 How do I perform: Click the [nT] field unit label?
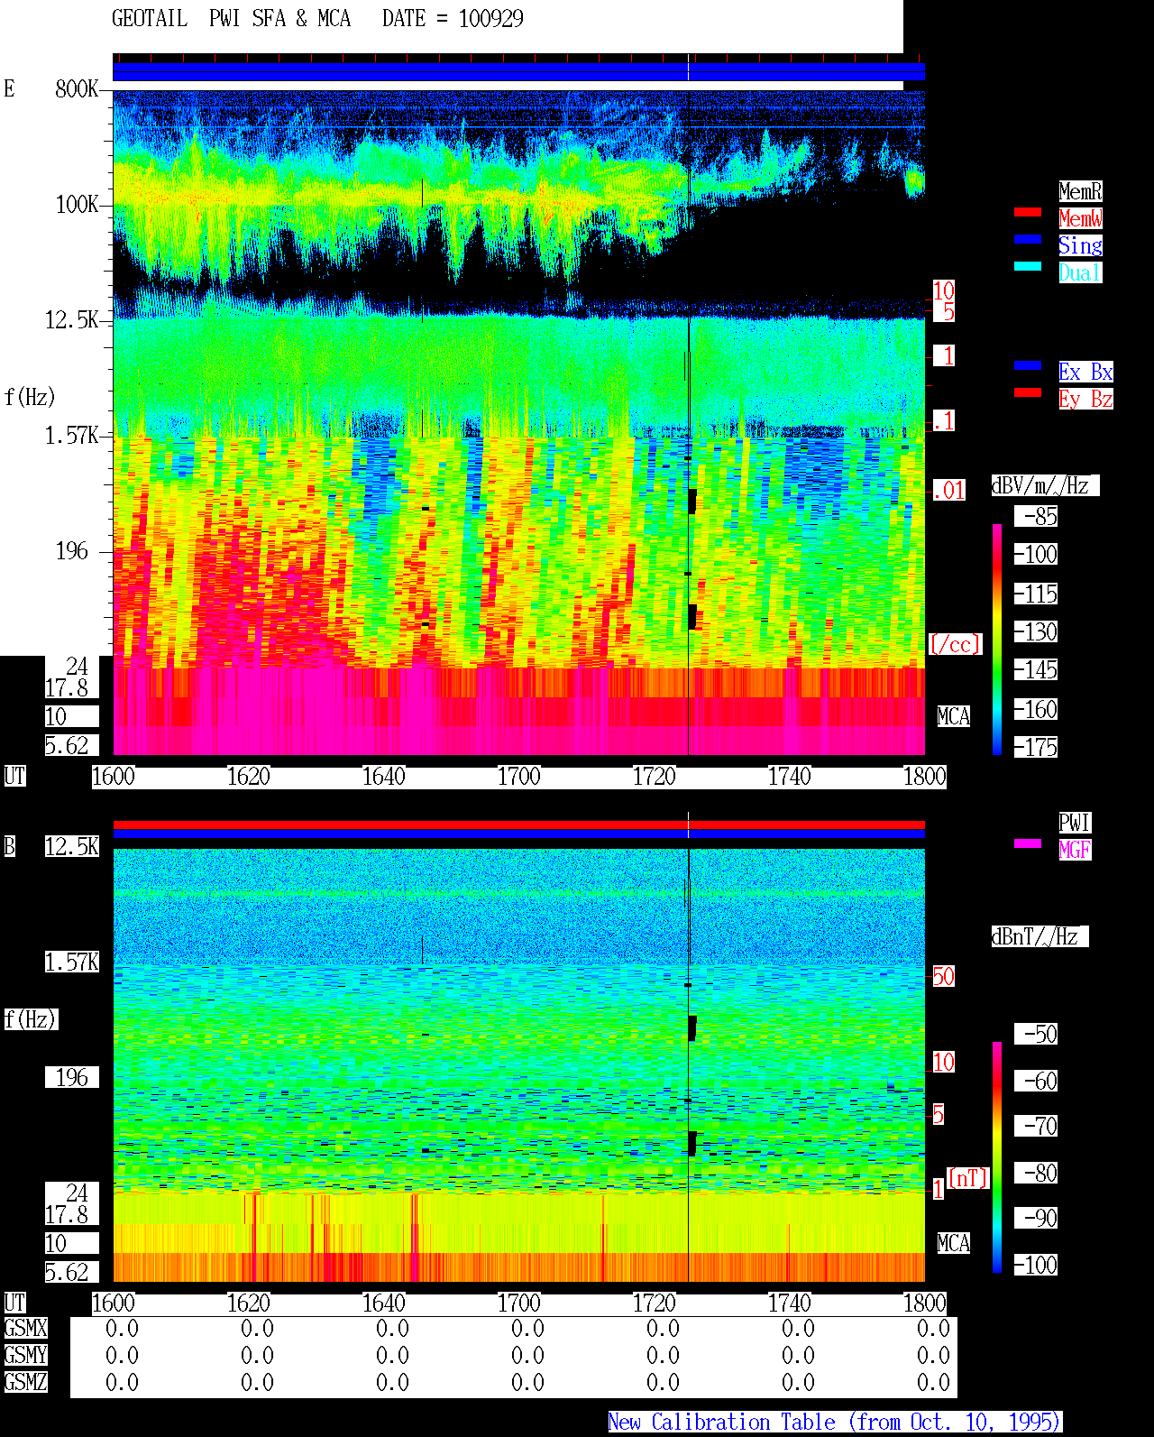(968, 1178)
